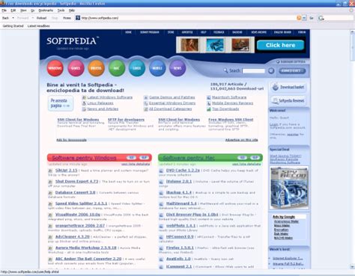Open the Speed Video Splitter 2.4.5.1 link
355x276 pixels.
coord(81,203)
